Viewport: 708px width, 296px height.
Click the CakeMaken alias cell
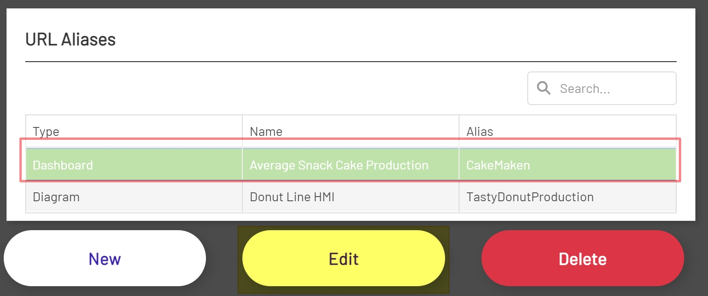click(x=498, y=164)
